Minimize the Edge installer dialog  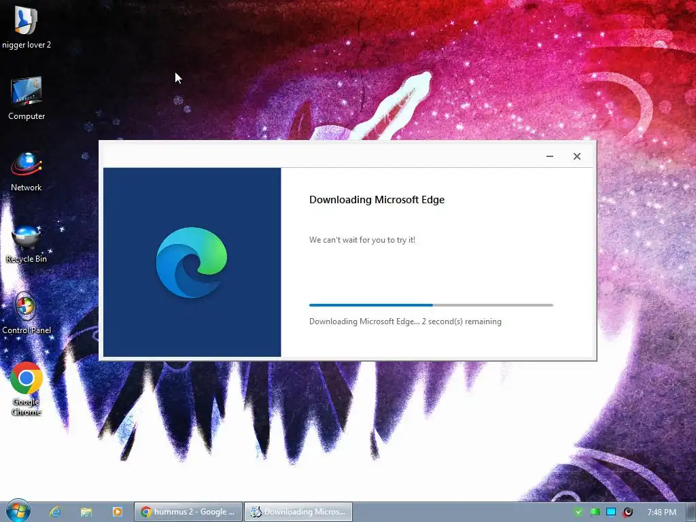point(549,156)
